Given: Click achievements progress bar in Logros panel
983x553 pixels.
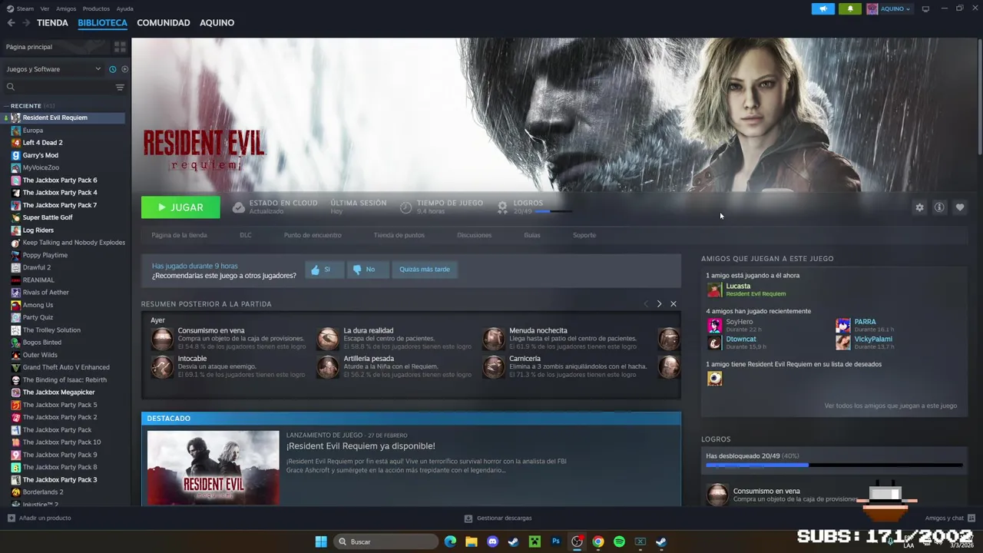Looking at the screenshot, I should [834, 465].
